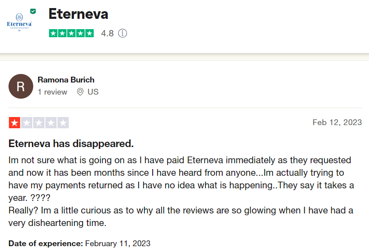Click the Feb 12, 2023 review date
This screenshot has height=252, width=369.
point(337,122)
